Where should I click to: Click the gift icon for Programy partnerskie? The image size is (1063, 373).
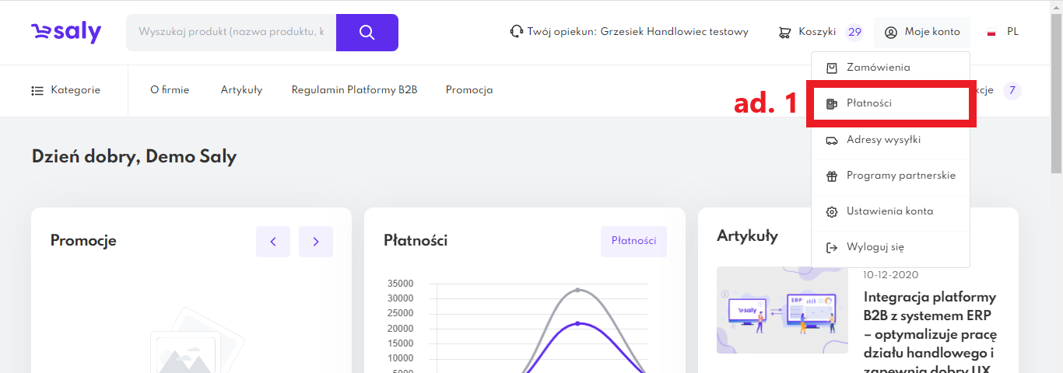[831, 176]
